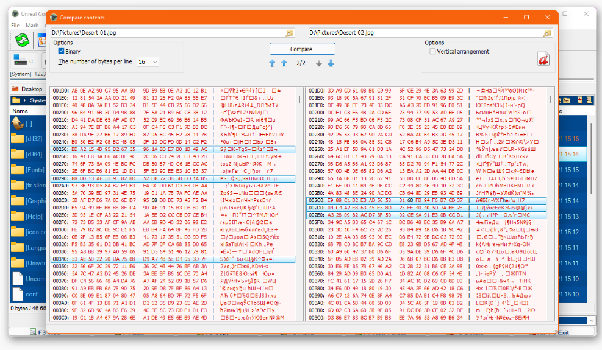The image size is (602, 350).
Task: Click left hex pane vertical scrollbar
Action: [299, 183]
